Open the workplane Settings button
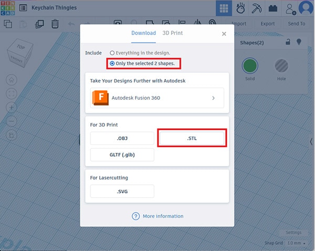The width and height of the screenshot is (315, 251). [293, 233]
